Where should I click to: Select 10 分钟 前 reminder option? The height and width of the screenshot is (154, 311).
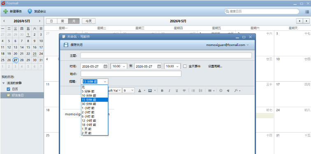[95, 96]
